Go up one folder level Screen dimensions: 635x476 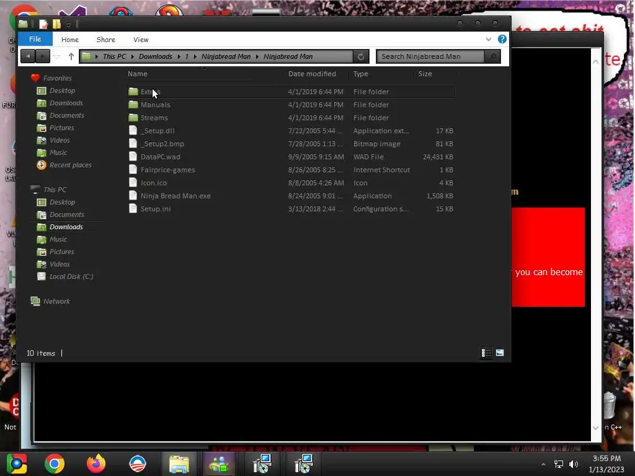tap(71, 56)
